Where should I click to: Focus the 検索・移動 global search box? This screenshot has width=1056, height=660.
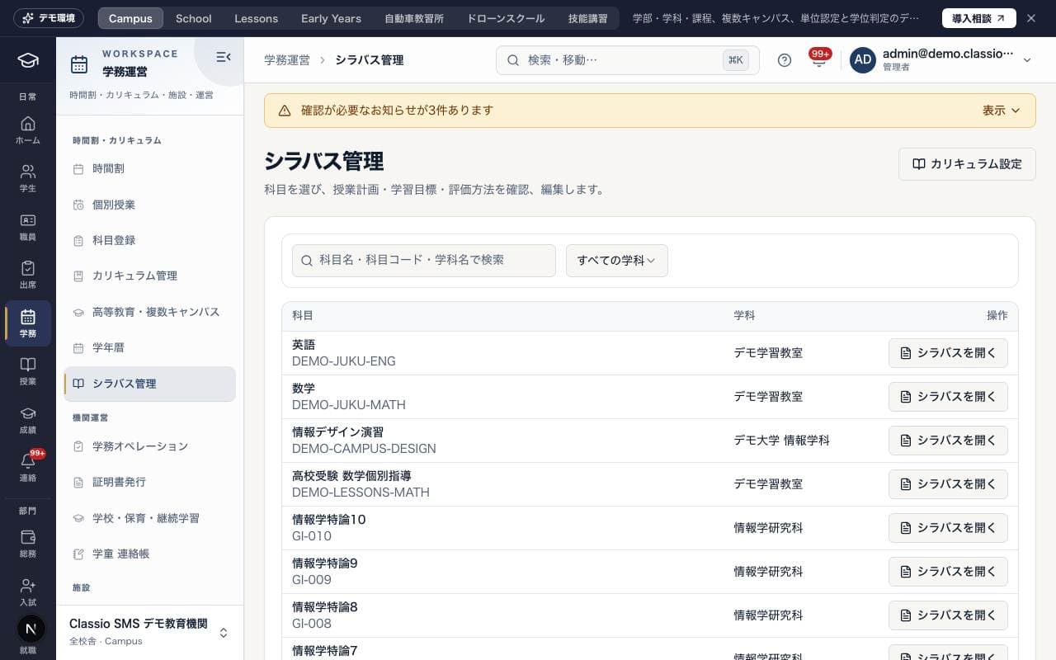(x=627, y=60)
